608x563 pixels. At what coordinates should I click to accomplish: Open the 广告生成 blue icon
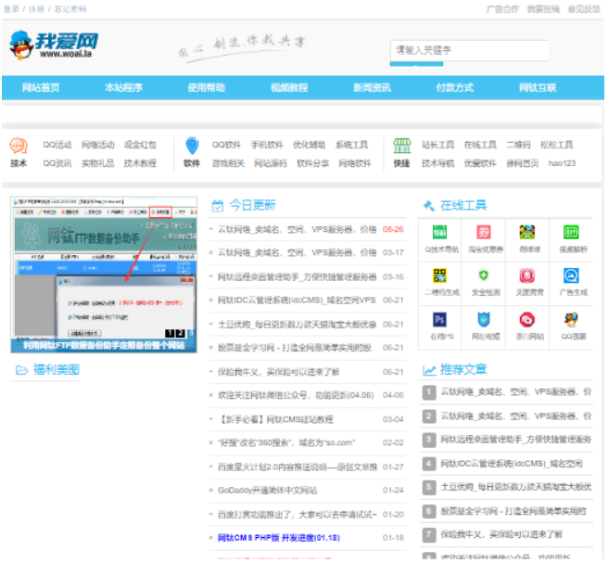click(570, 277)
